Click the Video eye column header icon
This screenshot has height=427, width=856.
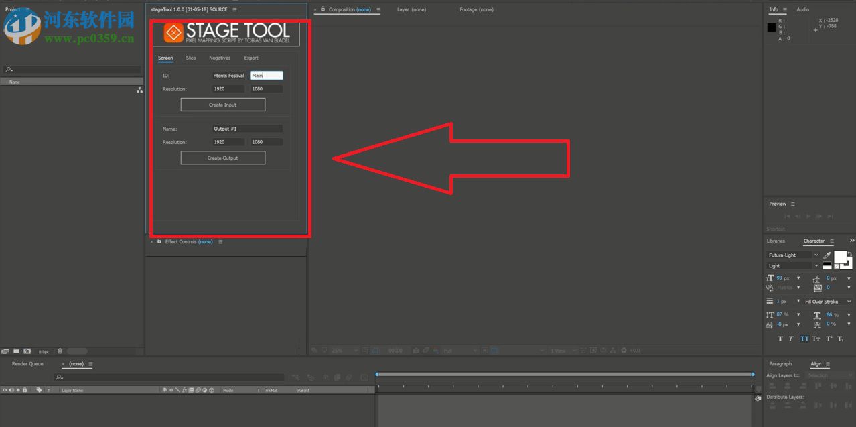pos(5,390)
